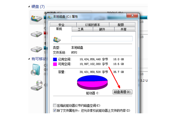Select the local disk C: drive icon

pos(37,19)
